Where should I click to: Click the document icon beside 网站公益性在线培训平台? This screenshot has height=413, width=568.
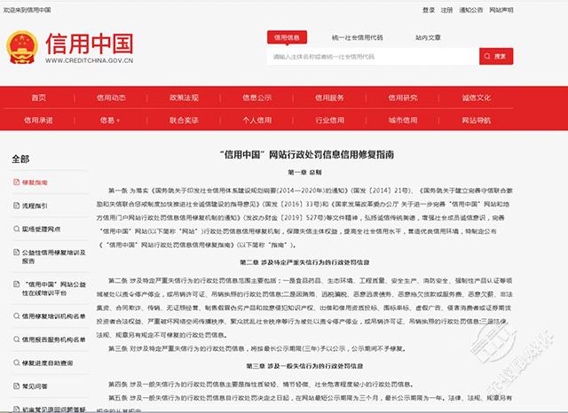pyautogui.click(x=16, y=284)
